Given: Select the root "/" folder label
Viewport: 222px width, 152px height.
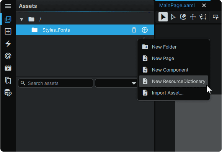Looking at the screenshot, I should (40, 19).
